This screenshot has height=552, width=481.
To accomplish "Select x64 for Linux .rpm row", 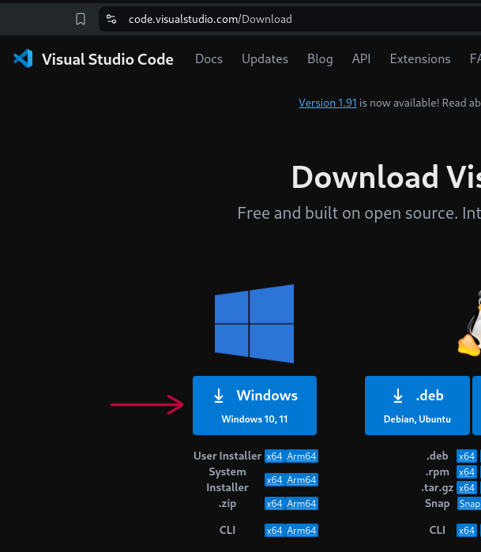I will tap(467, 472).
